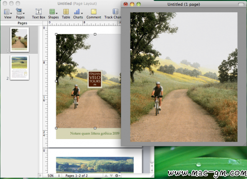The width and height of the screenshot is (247, 179).
Task: Add a Comment with the sticky note icon
Action: click(x=94, y=12)
